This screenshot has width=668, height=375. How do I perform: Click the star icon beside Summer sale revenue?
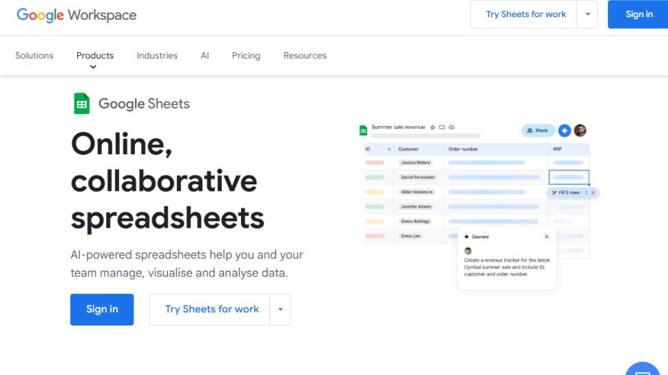coord(433,127)
